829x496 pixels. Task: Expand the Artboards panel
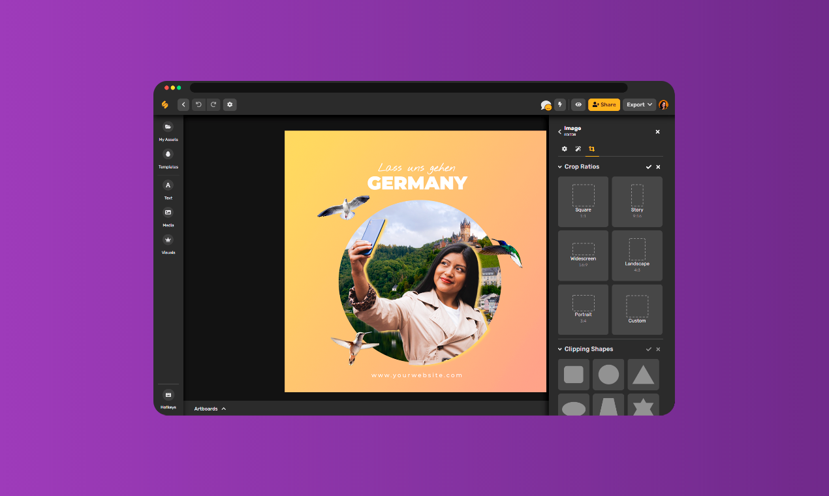coord(210,409)
